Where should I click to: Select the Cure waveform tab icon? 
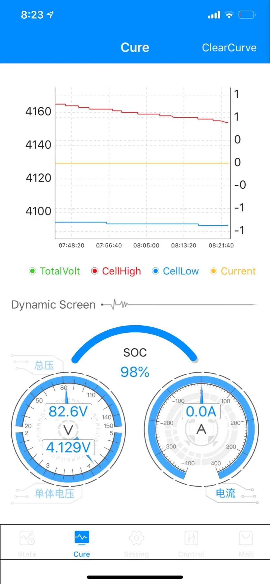point(82,538)
